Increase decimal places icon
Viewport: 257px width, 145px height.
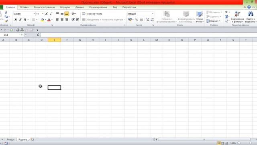click(x=148, y=20)
